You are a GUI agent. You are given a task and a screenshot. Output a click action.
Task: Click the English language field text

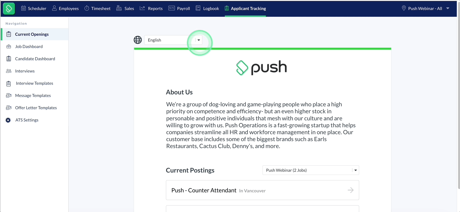click(154, 40)
